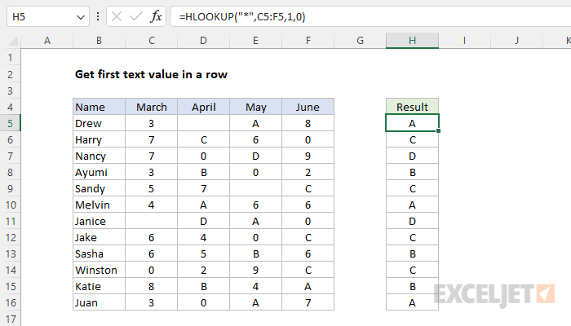
Task: Select column H header
Action: 412,41
